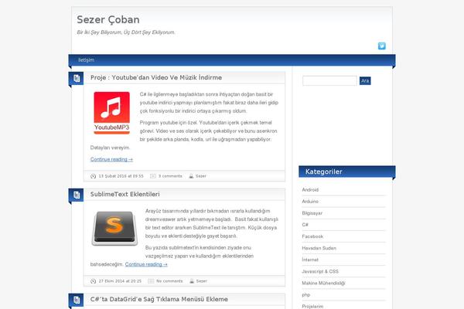The width and height of the screenshot is (464, 309).
Task: Click the post icon beside C#'ta DataGrid title
Action: point(77,301)
